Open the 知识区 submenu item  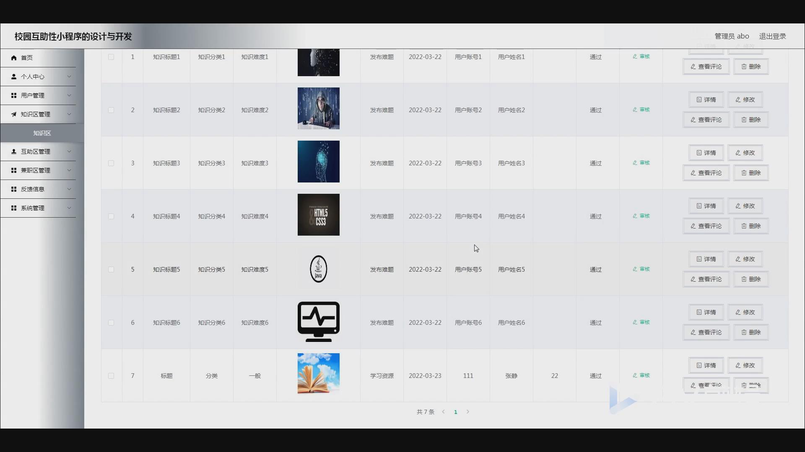coord(42,133)
